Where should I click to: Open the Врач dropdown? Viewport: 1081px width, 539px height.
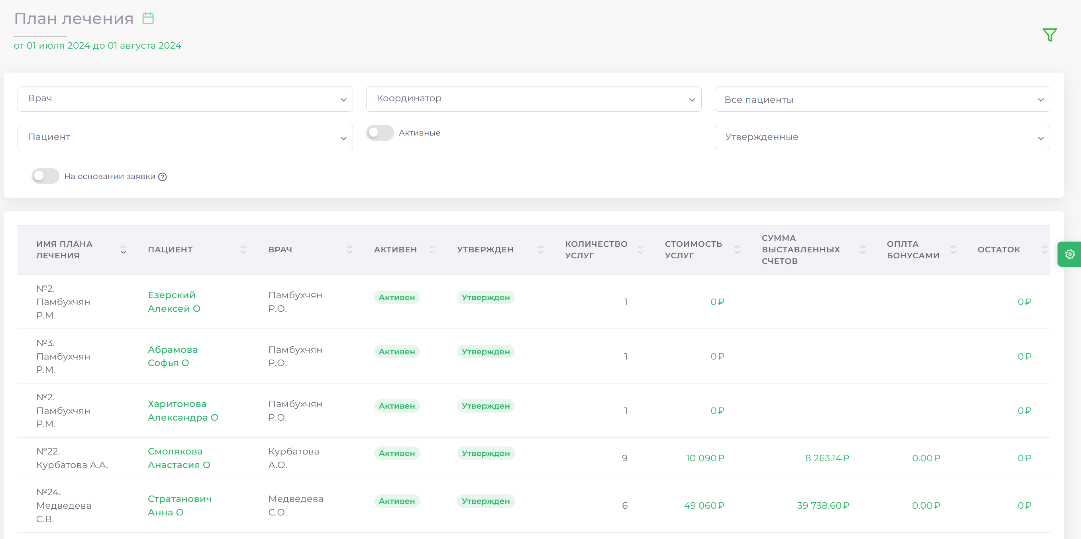point(185,99)
